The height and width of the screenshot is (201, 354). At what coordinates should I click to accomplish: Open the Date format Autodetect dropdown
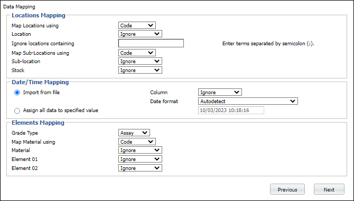[248, 101]
